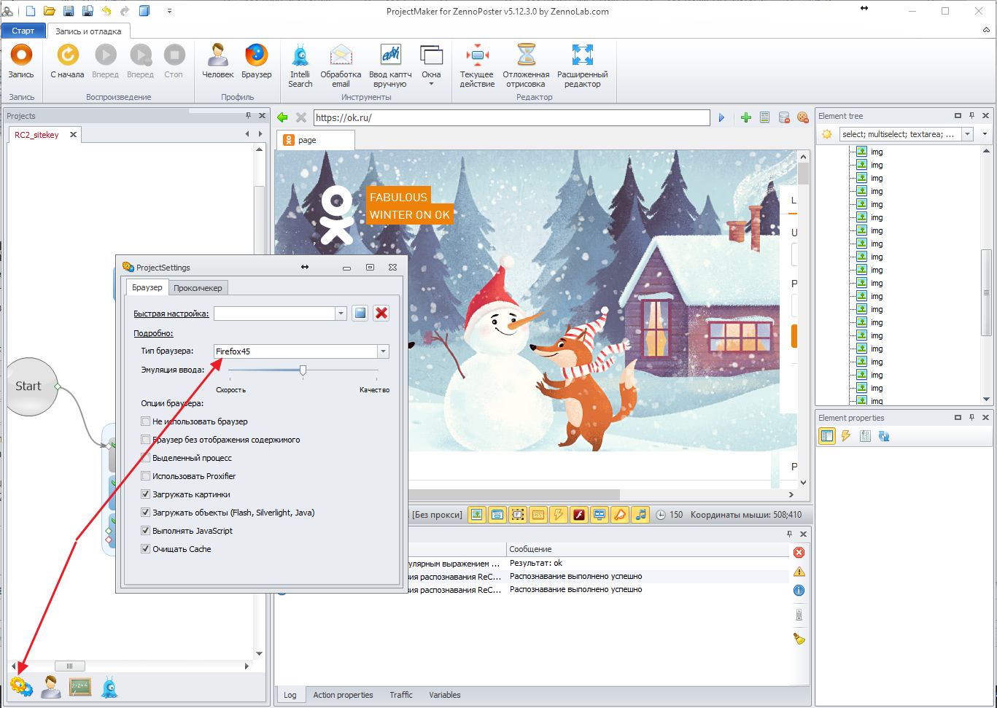Undo the last action
This screenshot has height=708, width=997.
pyautogui.click(x=106, y=11)
